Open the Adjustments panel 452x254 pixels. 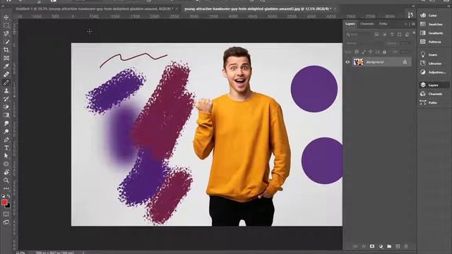click(433, 72)
